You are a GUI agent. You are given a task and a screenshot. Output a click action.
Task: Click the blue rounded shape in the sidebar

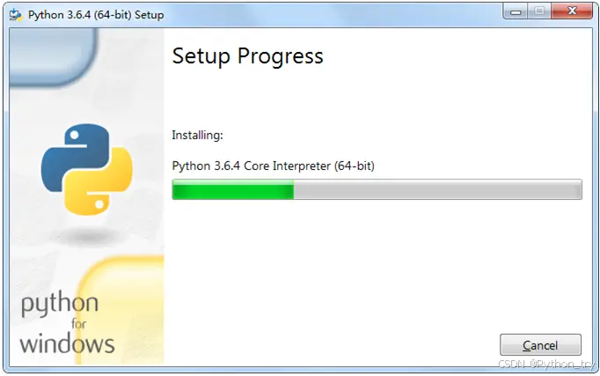tap(53, 56)
